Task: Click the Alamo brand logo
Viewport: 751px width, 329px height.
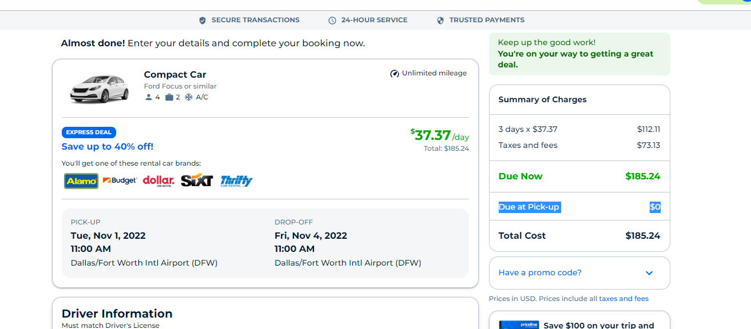Action: [x=81, y=181]
